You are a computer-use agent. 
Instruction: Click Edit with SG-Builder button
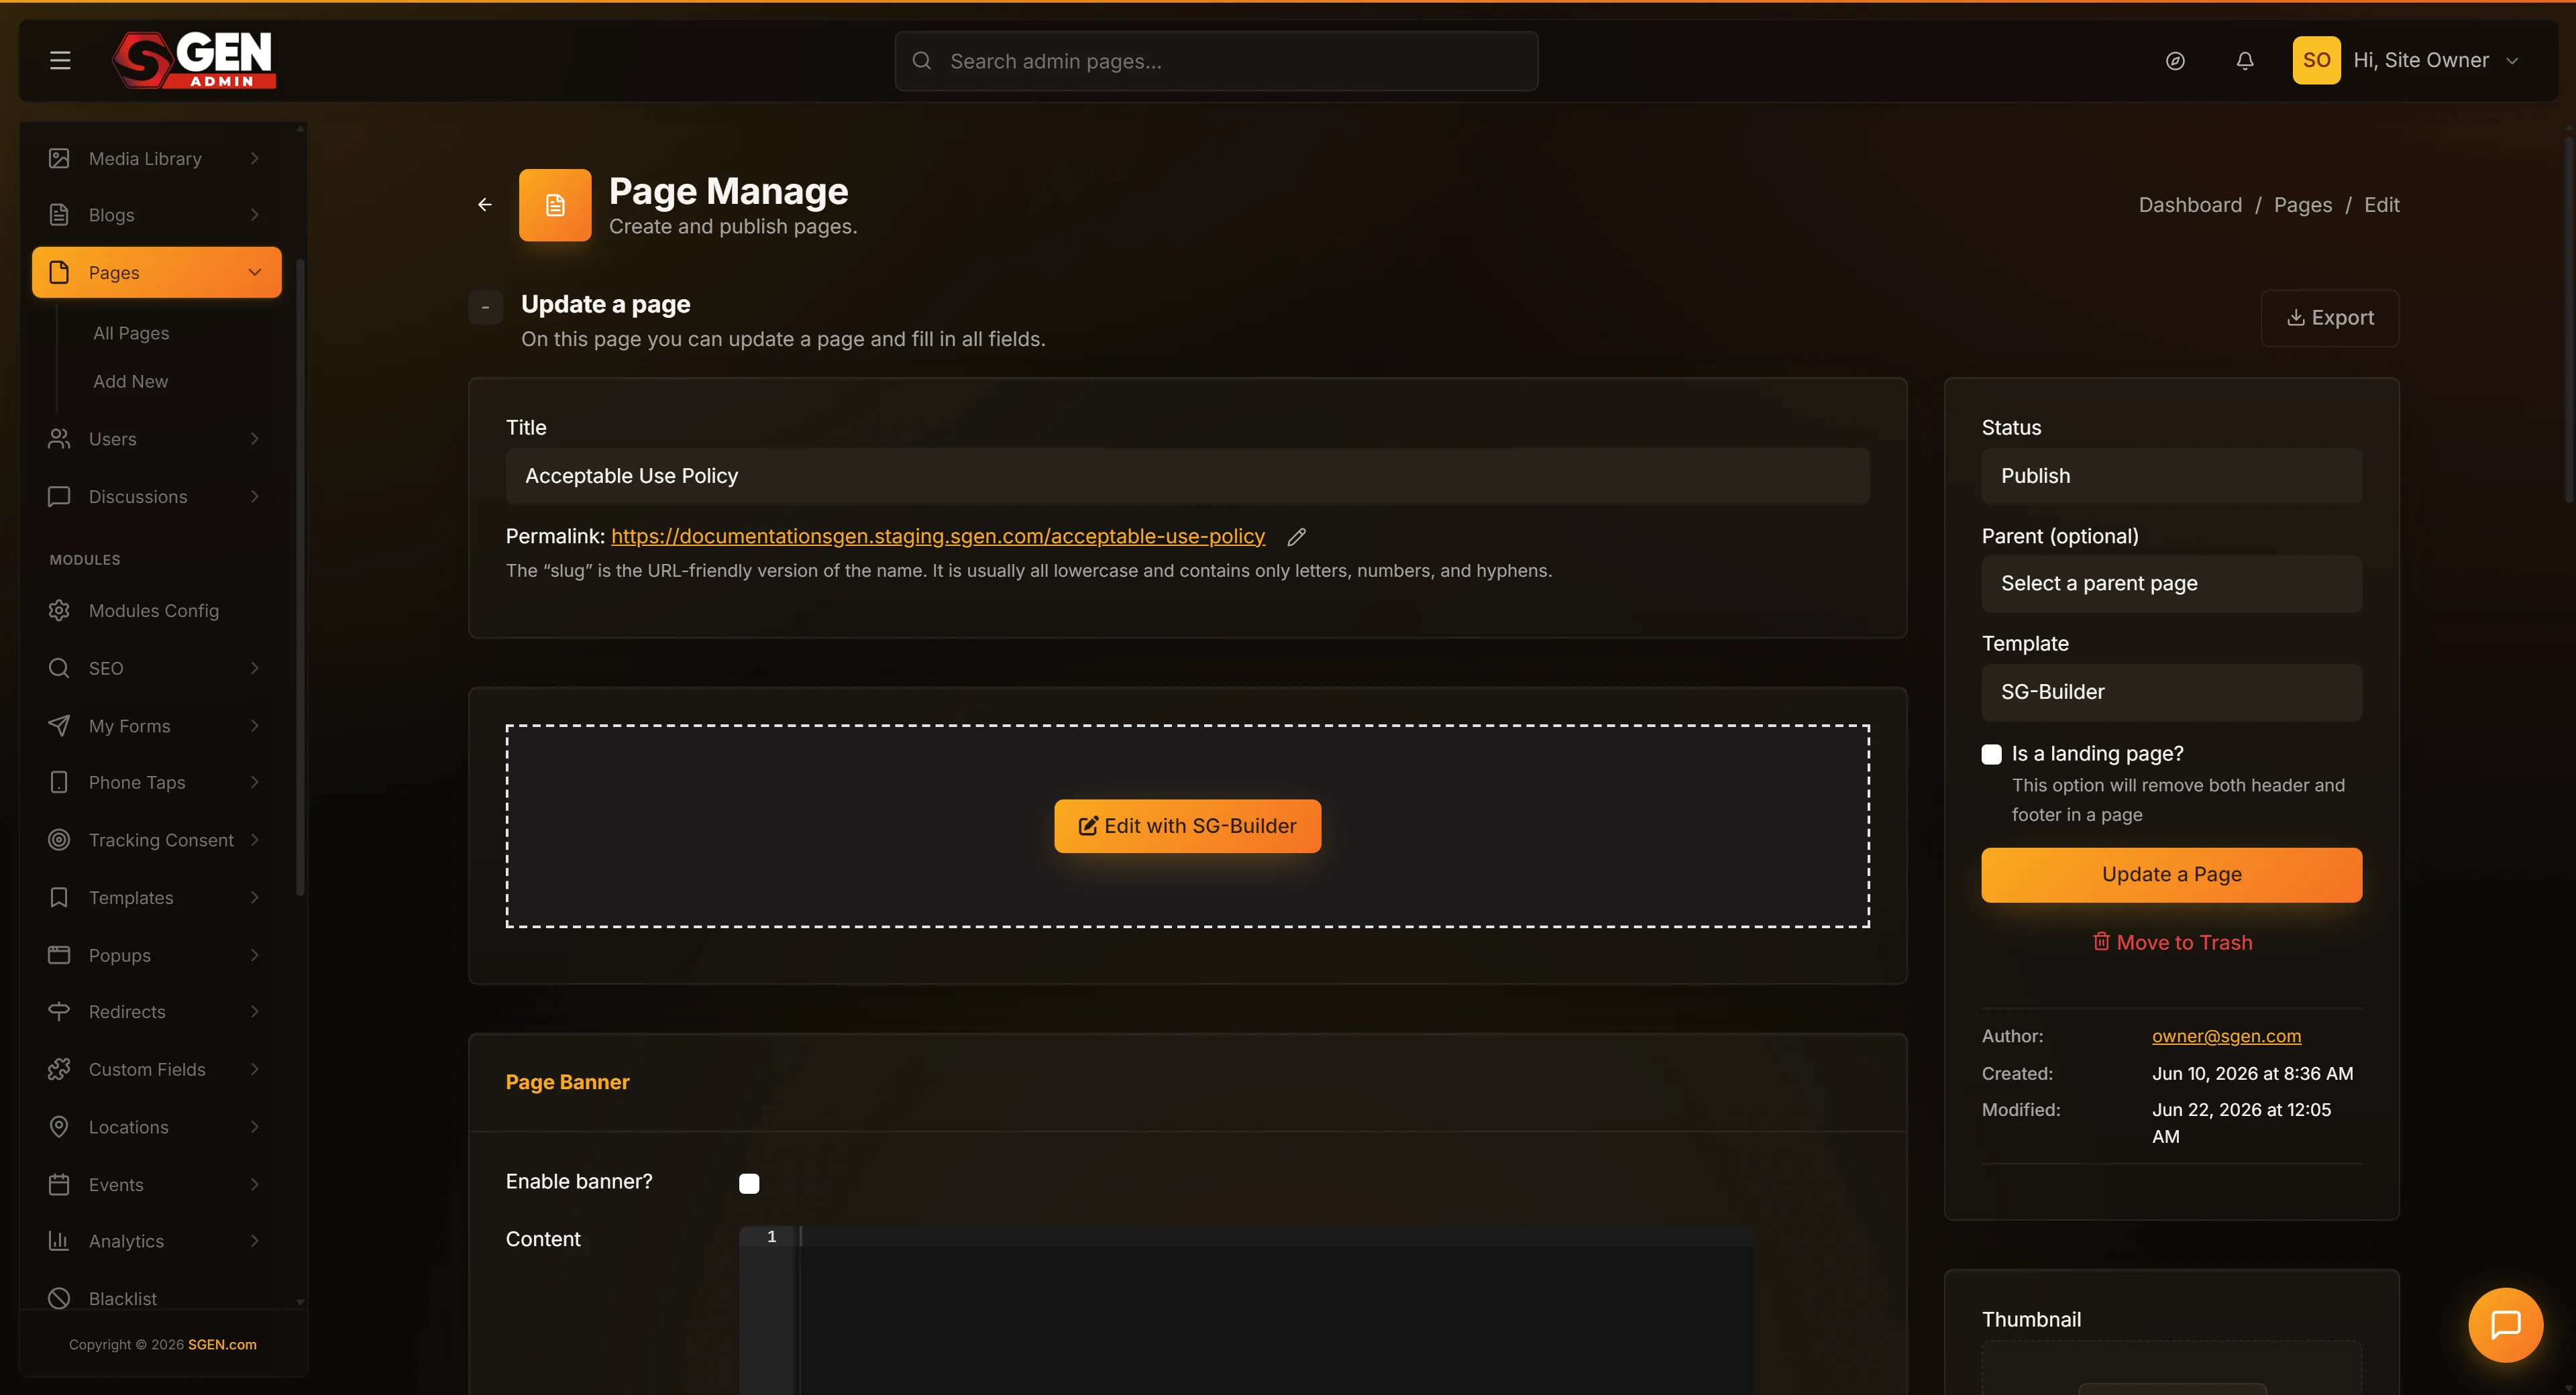pos(1187,826)
